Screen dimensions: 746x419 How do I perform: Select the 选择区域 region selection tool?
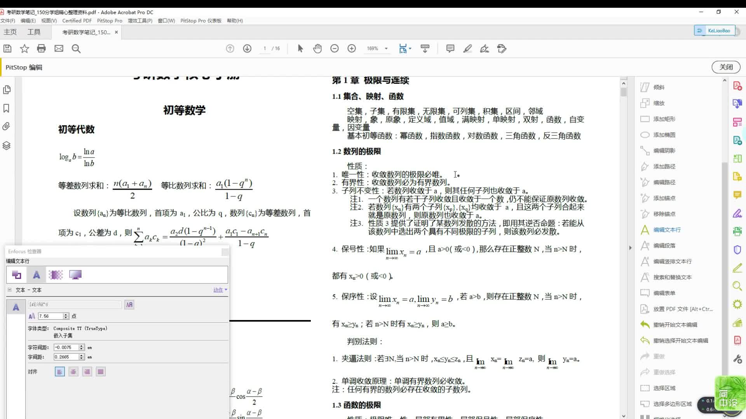(663, 388)
